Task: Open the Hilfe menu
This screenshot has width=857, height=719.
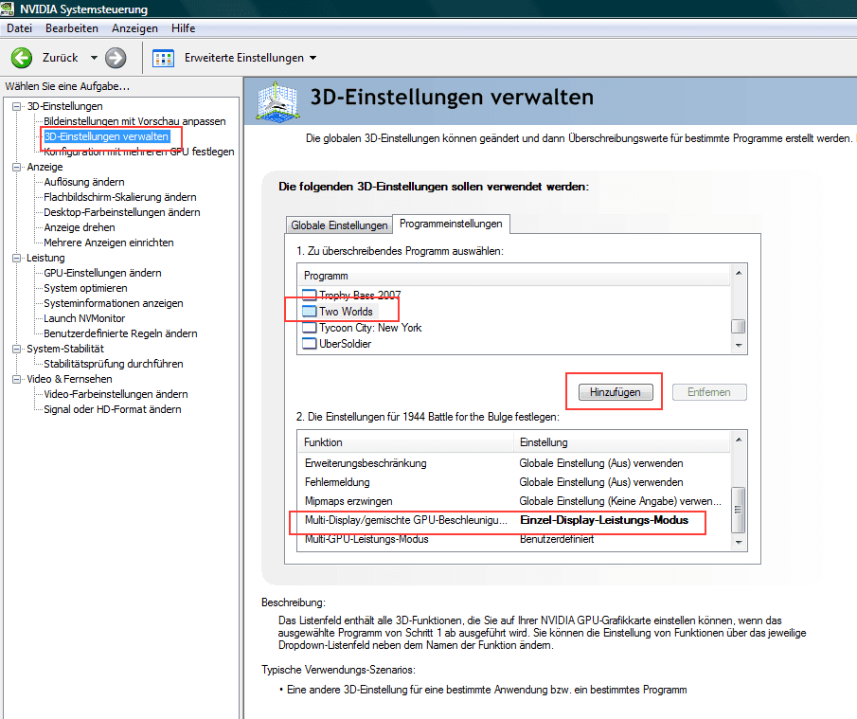Action: click(x=183, y=27)
